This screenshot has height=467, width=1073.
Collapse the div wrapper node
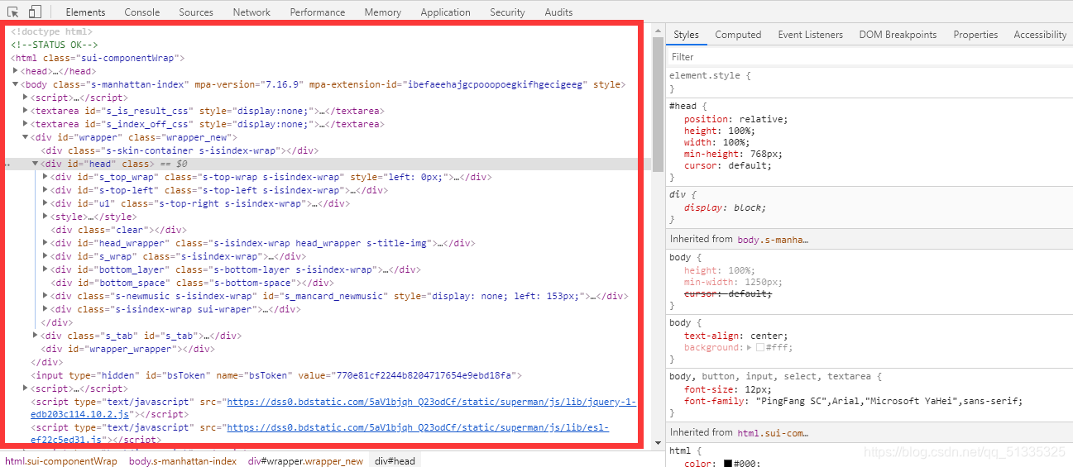pyautogui.click(x=26, y=137)
